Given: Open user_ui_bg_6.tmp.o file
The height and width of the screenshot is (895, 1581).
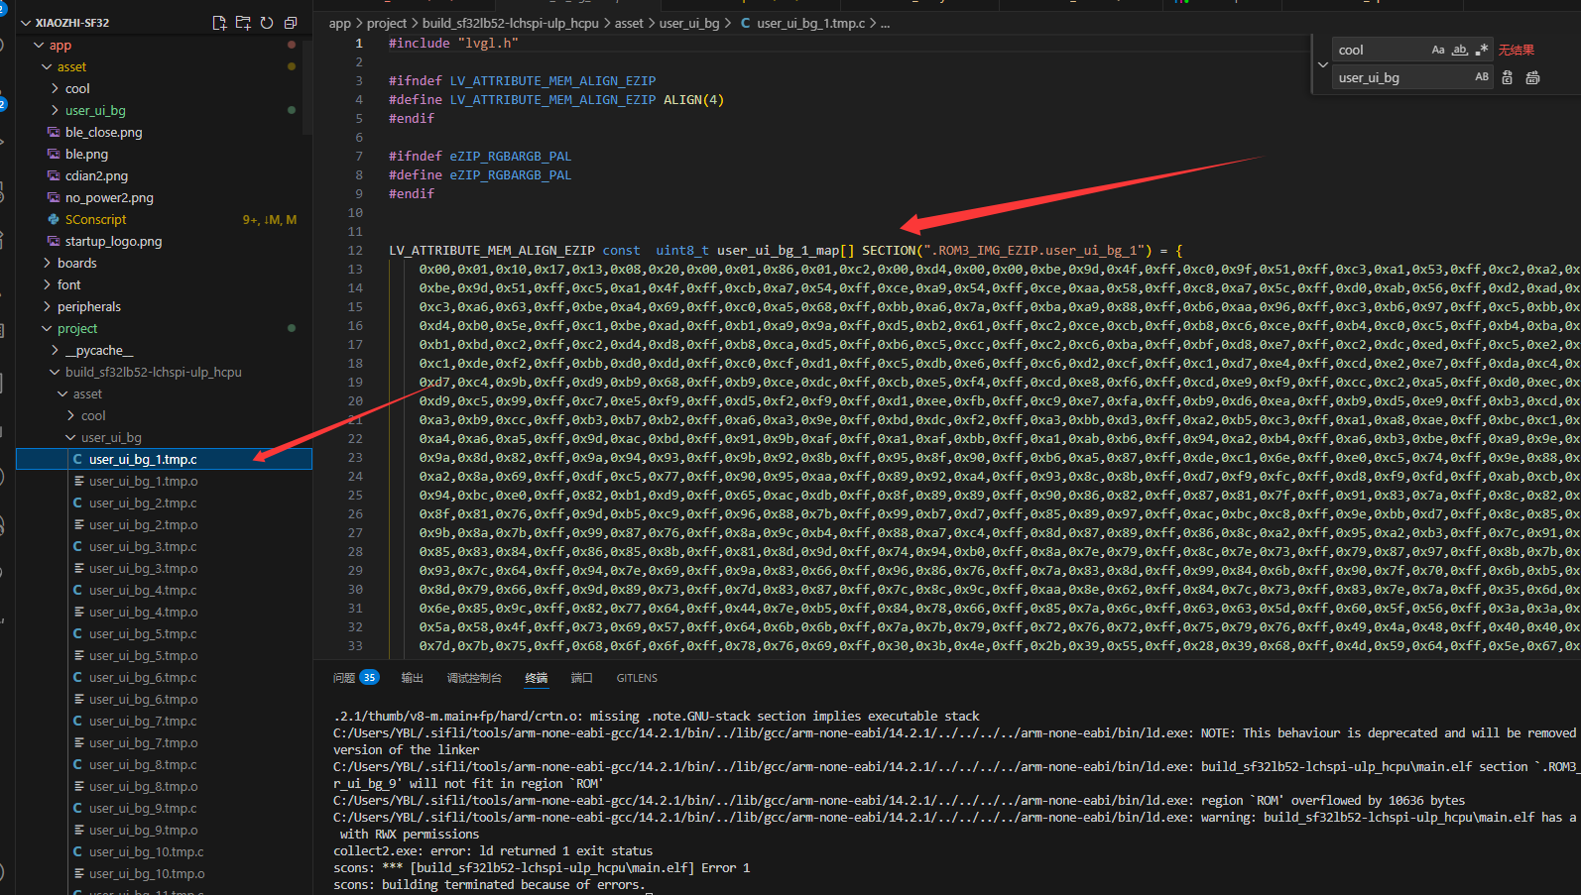Looking at the screenshot, I should 143,699.
